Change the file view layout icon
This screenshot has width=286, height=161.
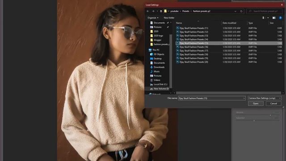pos(263,18)
